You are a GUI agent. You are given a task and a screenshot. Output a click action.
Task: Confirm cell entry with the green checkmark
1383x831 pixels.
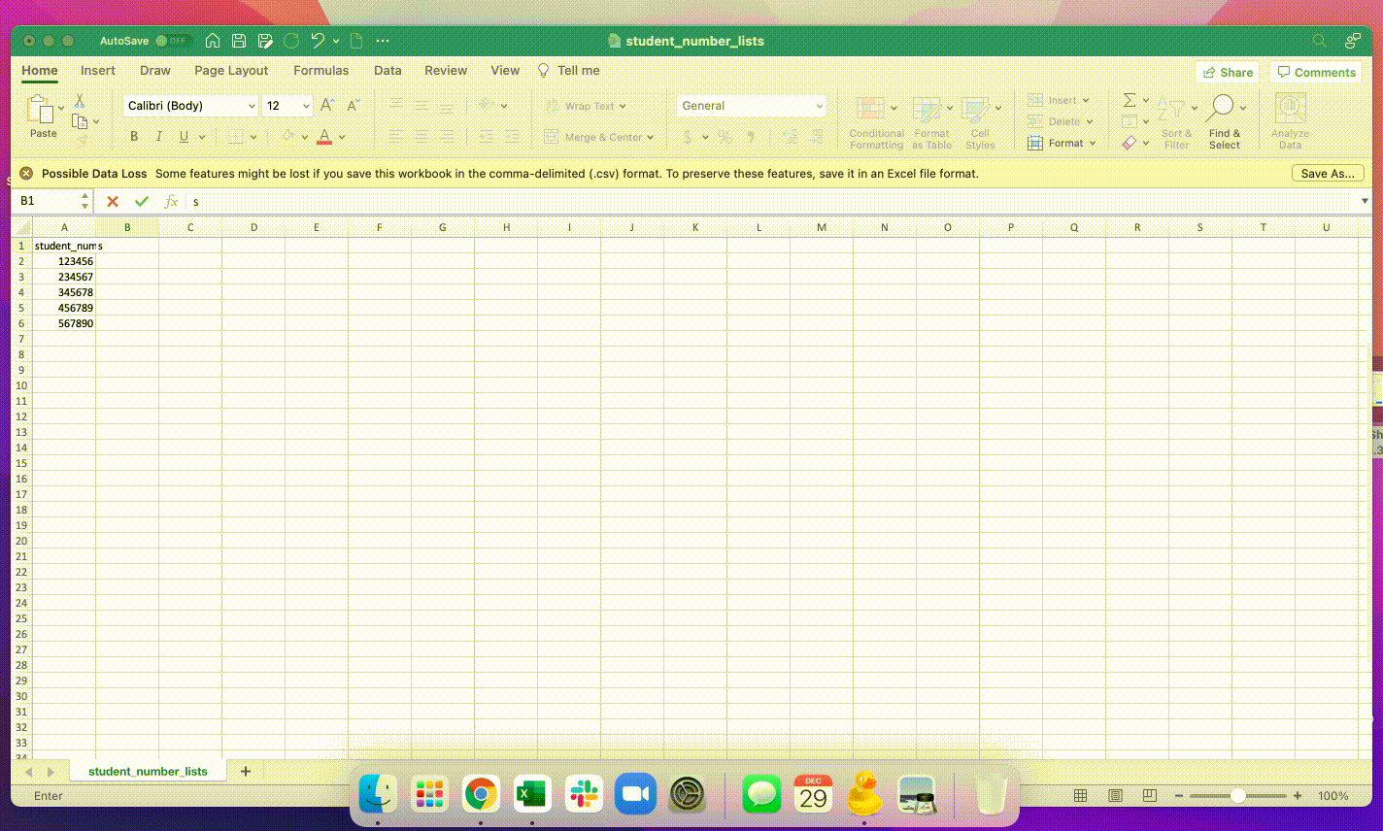[142, 201]
